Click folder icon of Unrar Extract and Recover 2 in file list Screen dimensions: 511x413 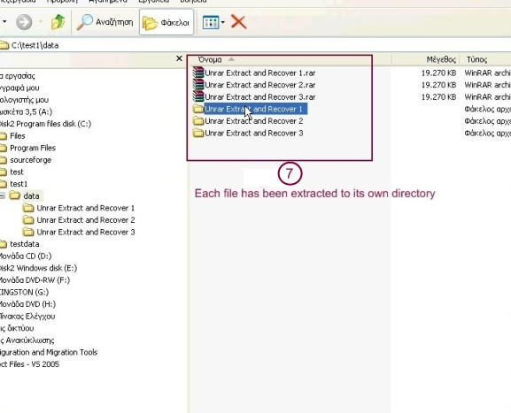(x=198, y=121)
